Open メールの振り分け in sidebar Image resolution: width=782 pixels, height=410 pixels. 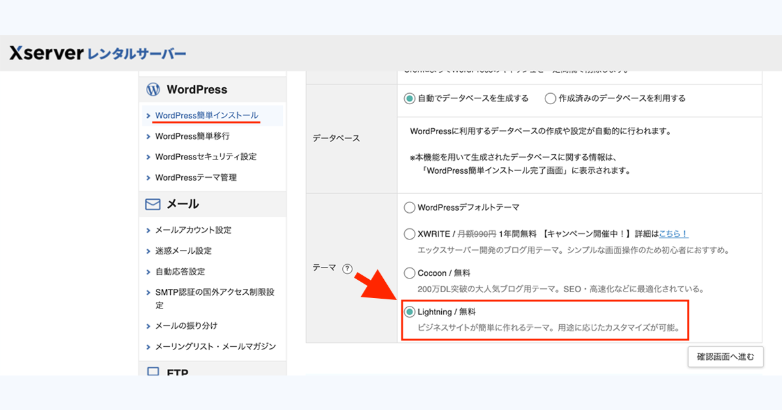pyautogui.click(x=186, y=325)
